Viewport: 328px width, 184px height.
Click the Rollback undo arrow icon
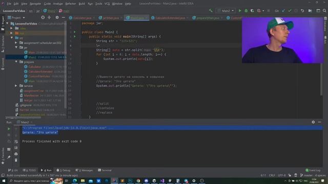click(x=302, y=11)
